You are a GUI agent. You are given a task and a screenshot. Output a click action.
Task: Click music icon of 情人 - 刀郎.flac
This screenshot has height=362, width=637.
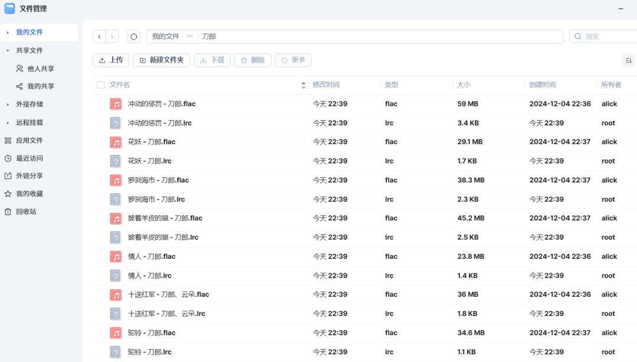click(x=116, y=257)
